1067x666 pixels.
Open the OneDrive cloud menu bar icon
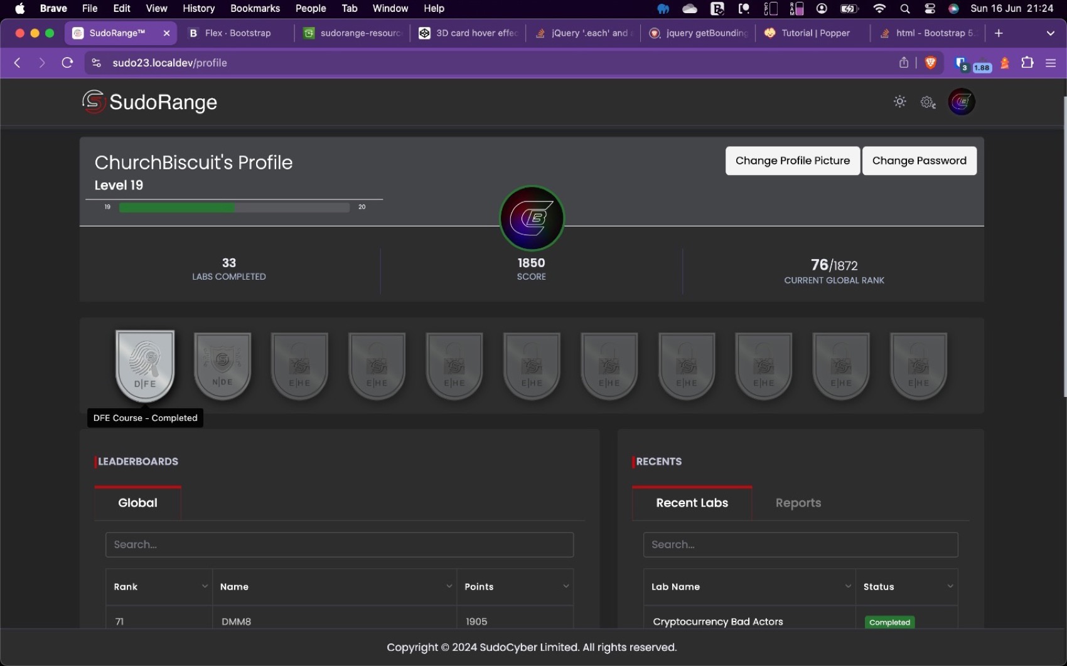pyautogui.click(x=690, y=9)
